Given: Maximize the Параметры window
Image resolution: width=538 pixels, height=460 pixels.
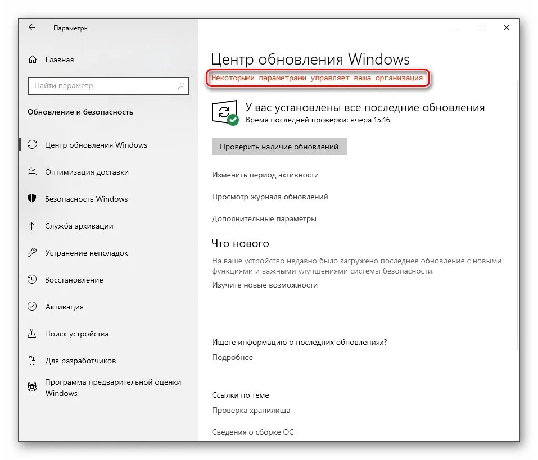Looking at the screenshot, I should coord(481,28).
